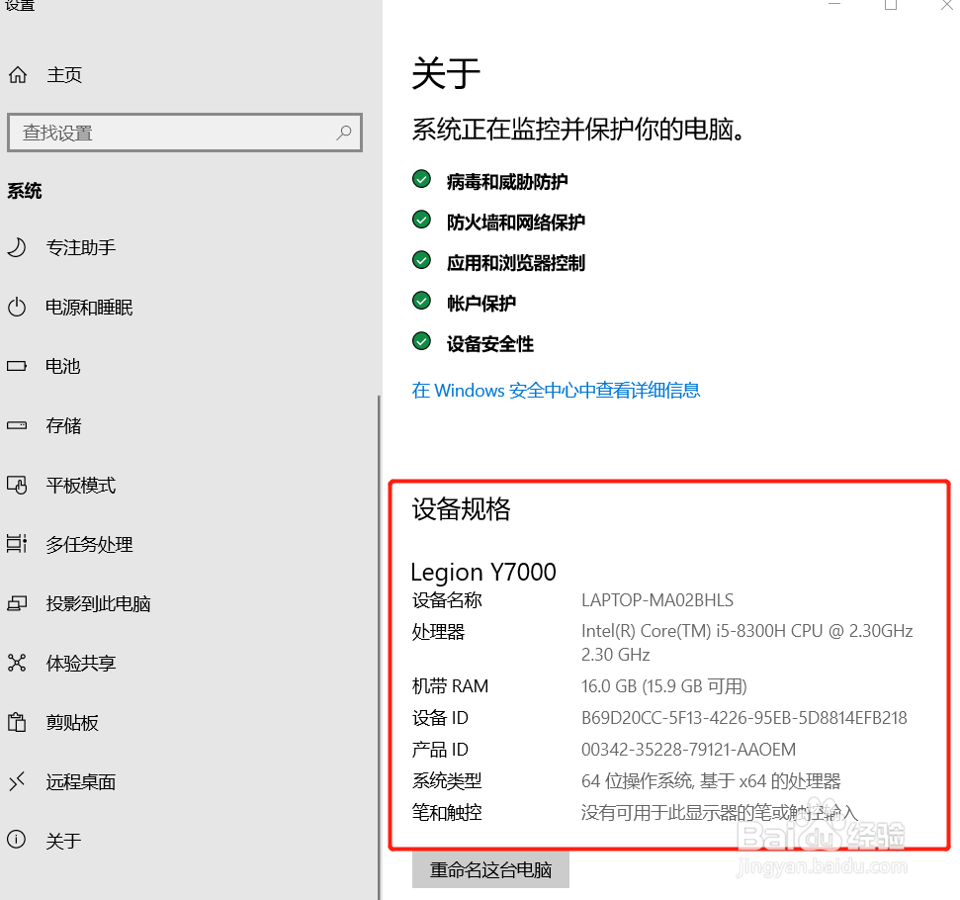Select 远程桌面 in the sidebar
The height and width of the screenshot is (900, 960).
coord(81,781)
